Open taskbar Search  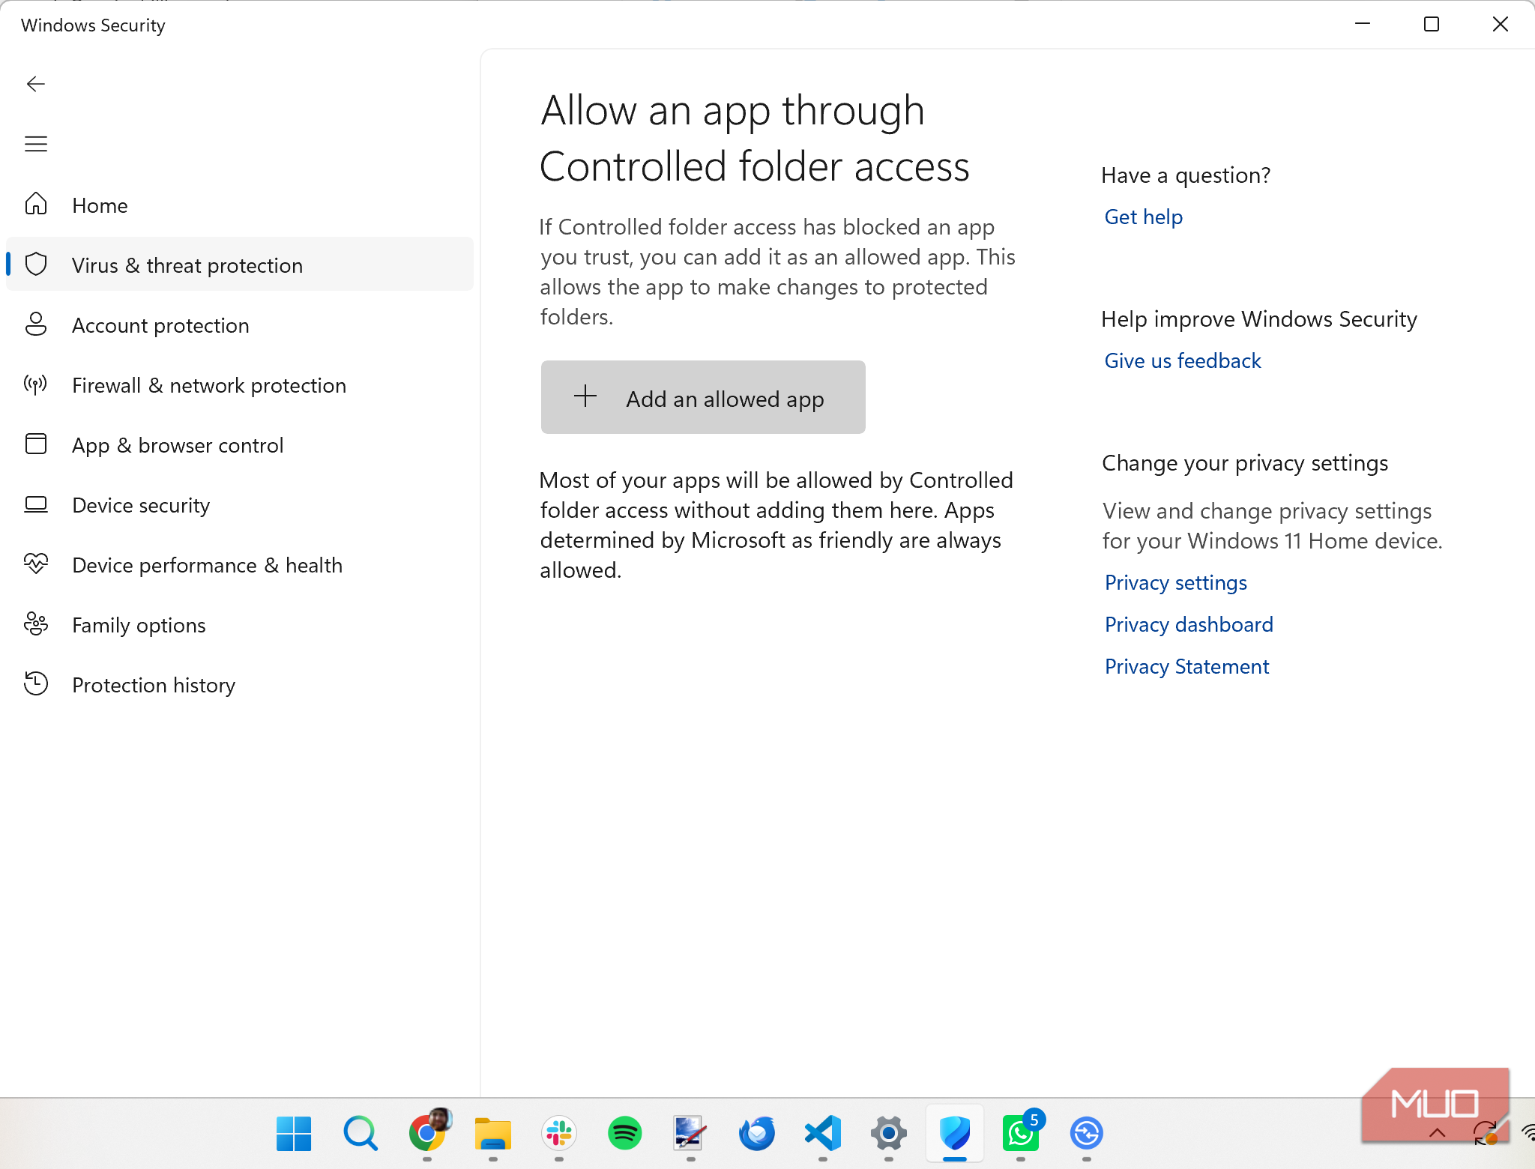(x=361, y=1133)
